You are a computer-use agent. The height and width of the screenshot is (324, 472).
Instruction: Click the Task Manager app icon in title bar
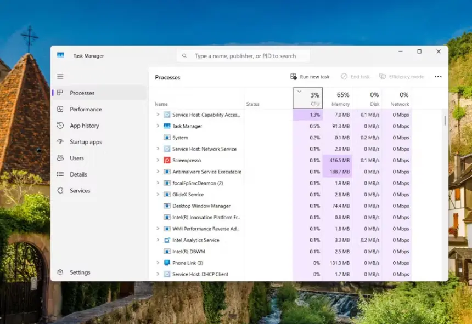click(60, 55)
